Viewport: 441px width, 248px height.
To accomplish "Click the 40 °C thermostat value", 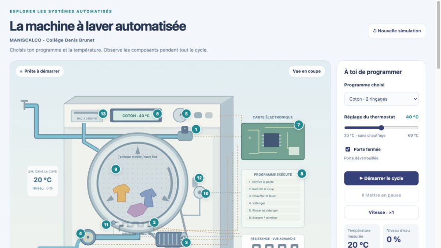I will pos(412,117).
